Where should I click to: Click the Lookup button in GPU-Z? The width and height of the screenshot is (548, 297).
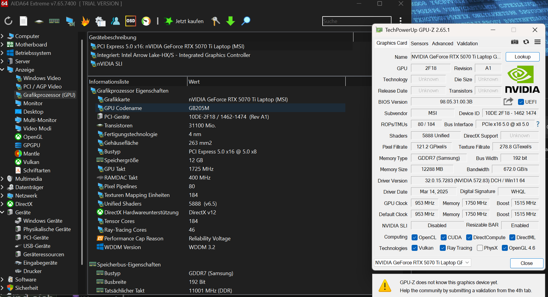tap(523, 57)
